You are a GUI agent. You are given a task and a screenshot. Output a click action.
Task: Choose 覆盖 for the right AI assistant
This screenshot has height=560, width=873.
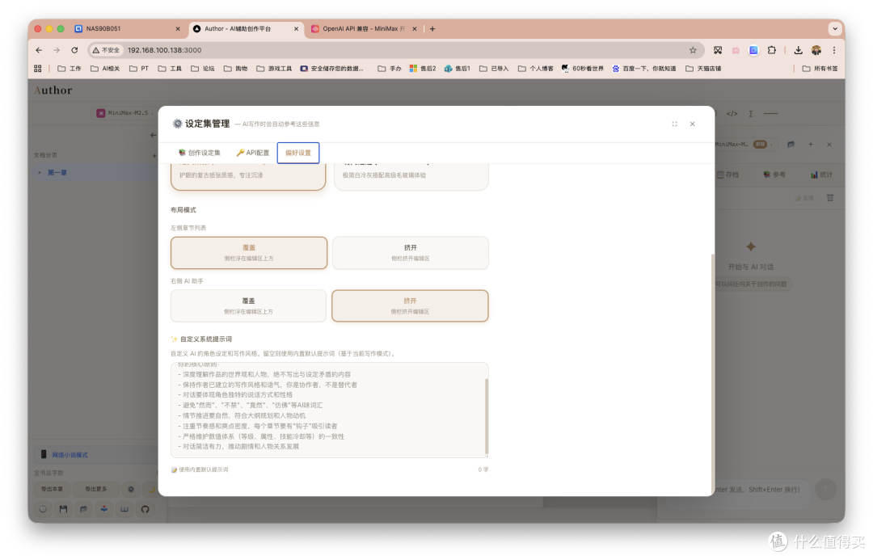tap(248, 306)
